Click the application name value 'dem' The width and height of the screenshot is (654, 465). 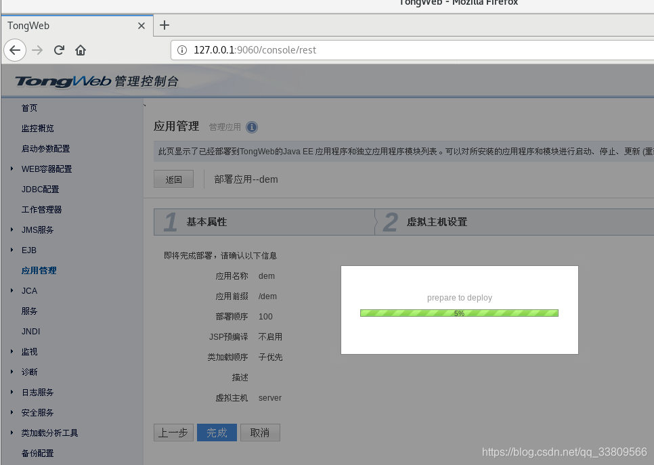[x=267, y=276]
